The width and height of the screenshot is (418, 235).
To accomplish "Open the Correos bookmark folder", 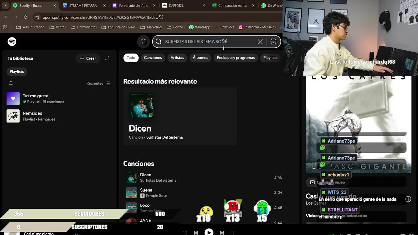I will (x=175, y=27).
